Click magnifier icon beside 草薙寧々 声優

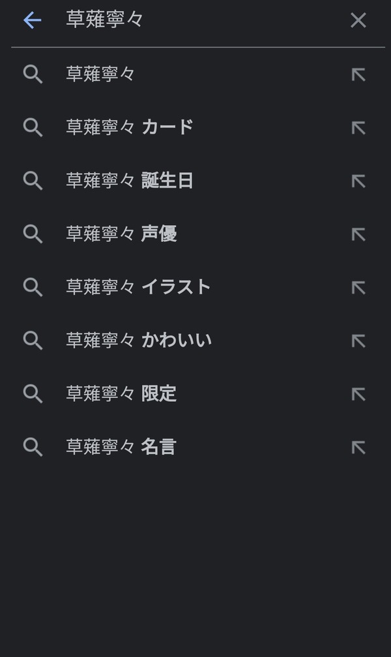[x=33, y=234]
